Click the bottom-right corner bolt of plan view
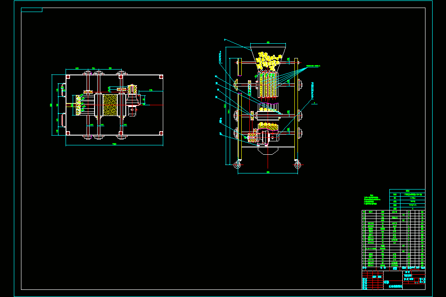Viewport: 446px width, 297px height. coord(161,133)
